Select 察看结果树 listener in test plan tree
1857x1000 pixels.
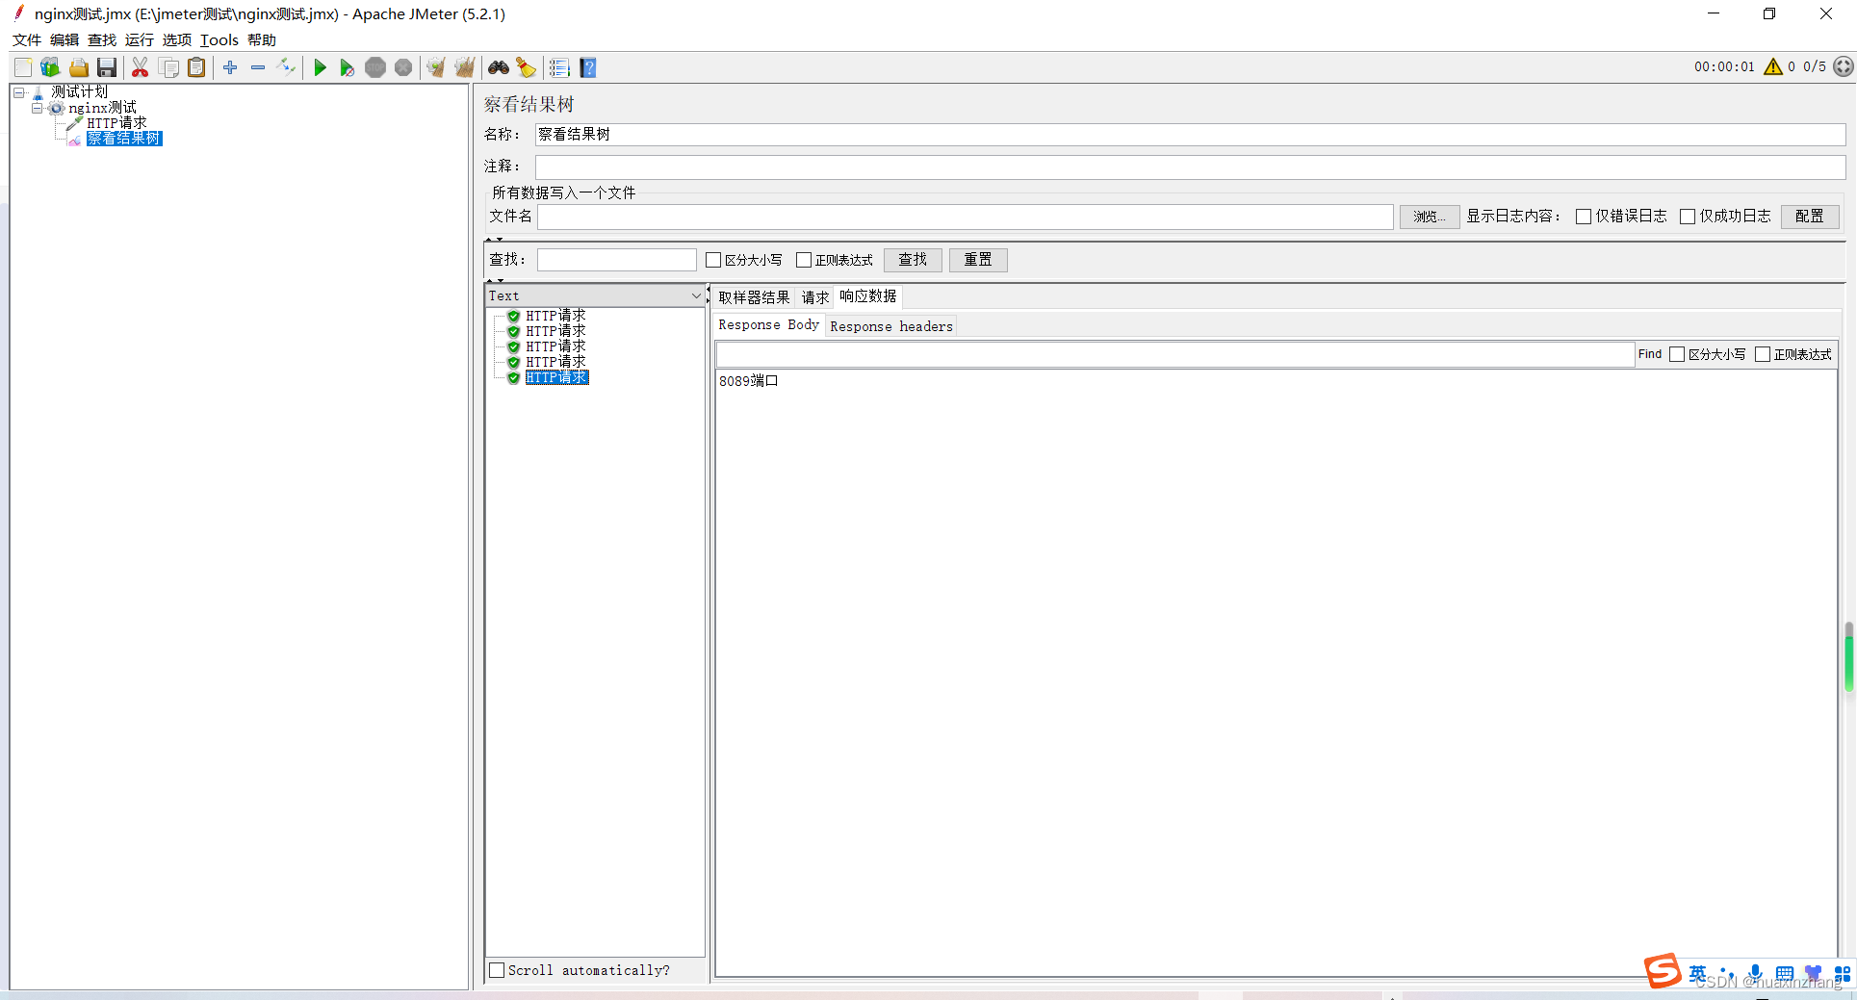pos(124,139)
